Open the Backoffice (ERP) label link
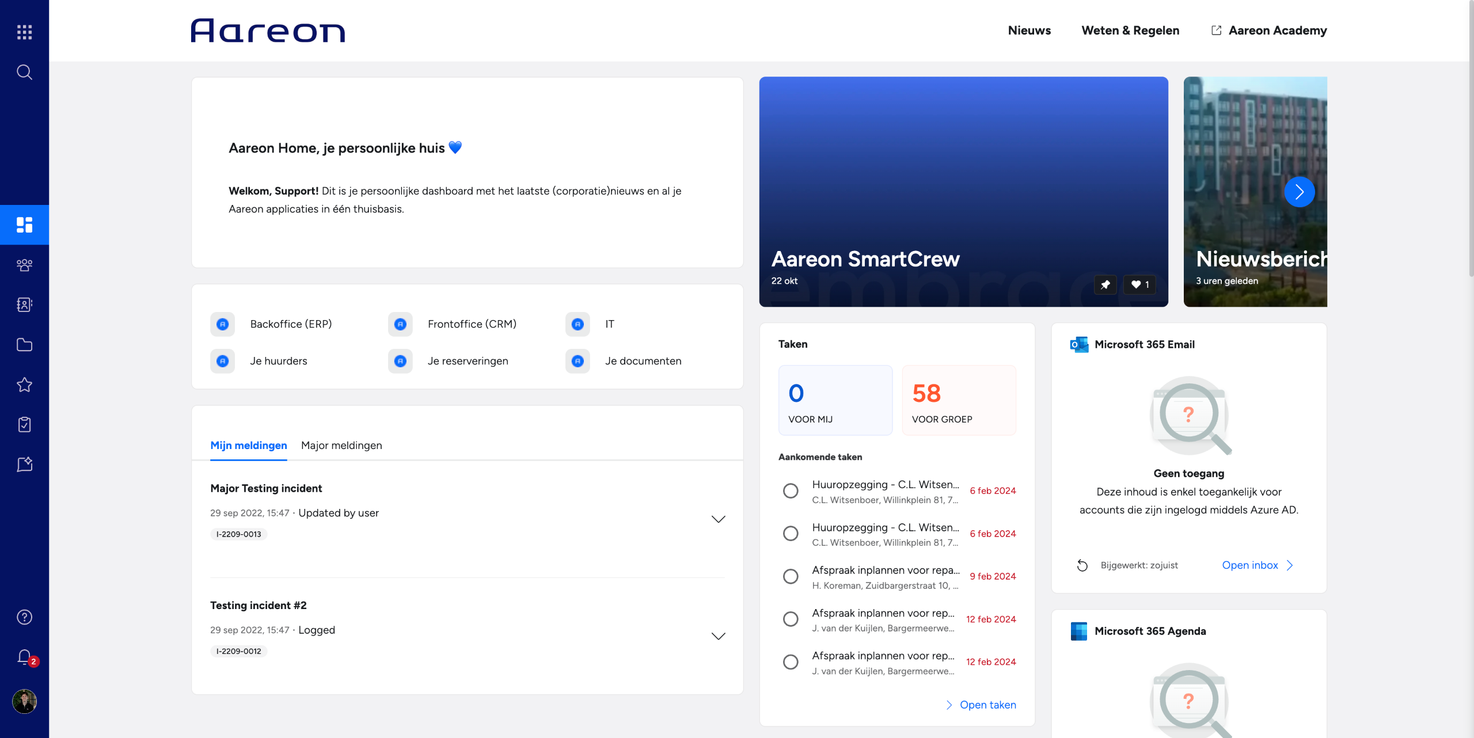1474x738 pixels. click(x=291, y=324)
